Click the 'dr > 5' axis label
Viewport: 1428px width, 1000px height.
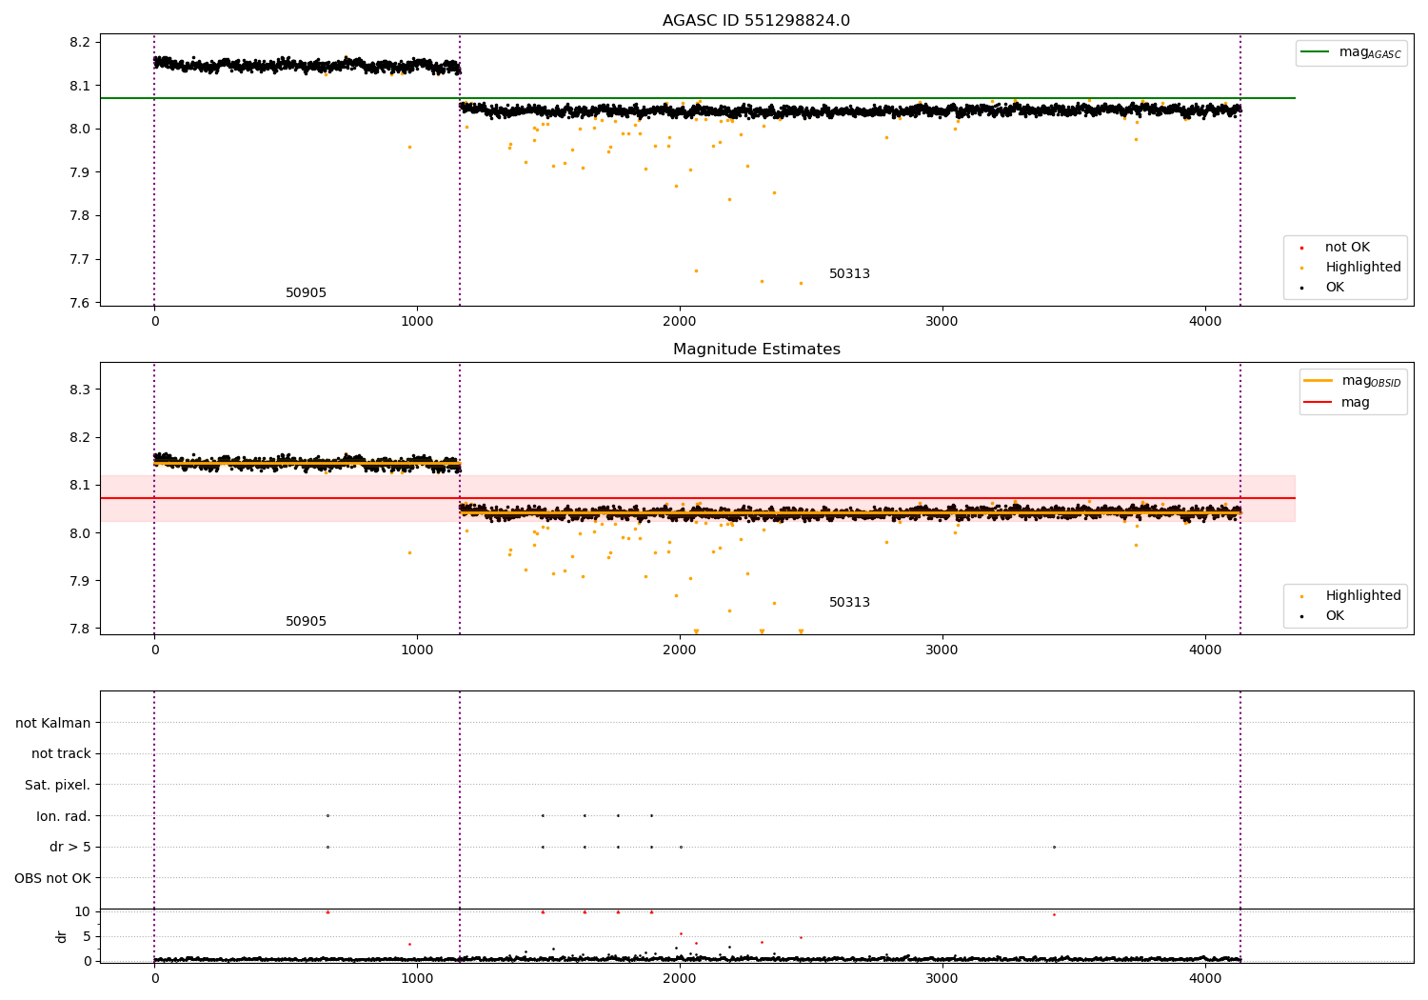coord(70,847)
